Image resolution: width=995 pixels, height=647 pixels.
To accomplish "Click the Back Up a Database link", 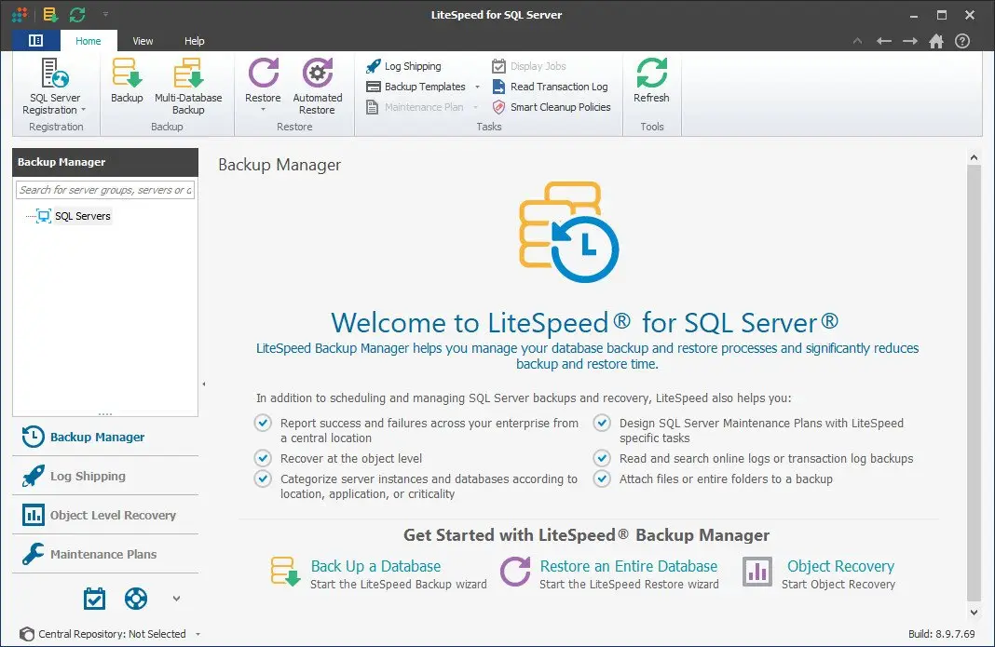I will pos(375,566).
